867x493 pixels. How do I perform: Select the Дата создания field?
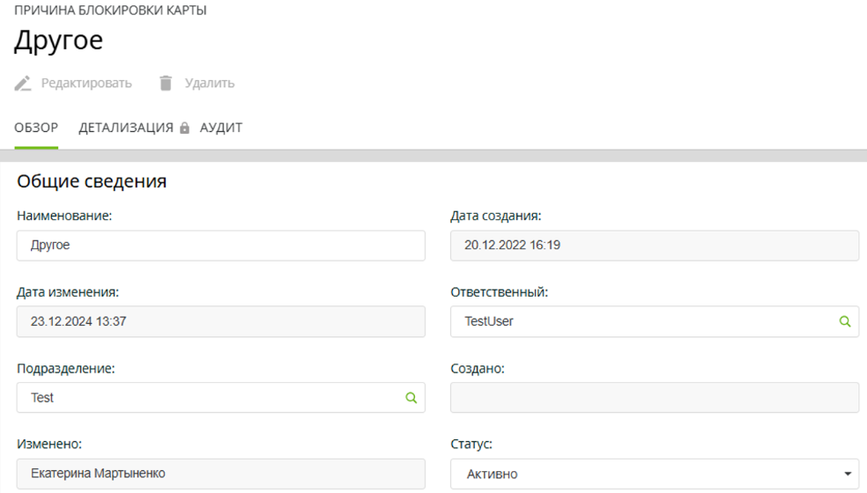654,246
